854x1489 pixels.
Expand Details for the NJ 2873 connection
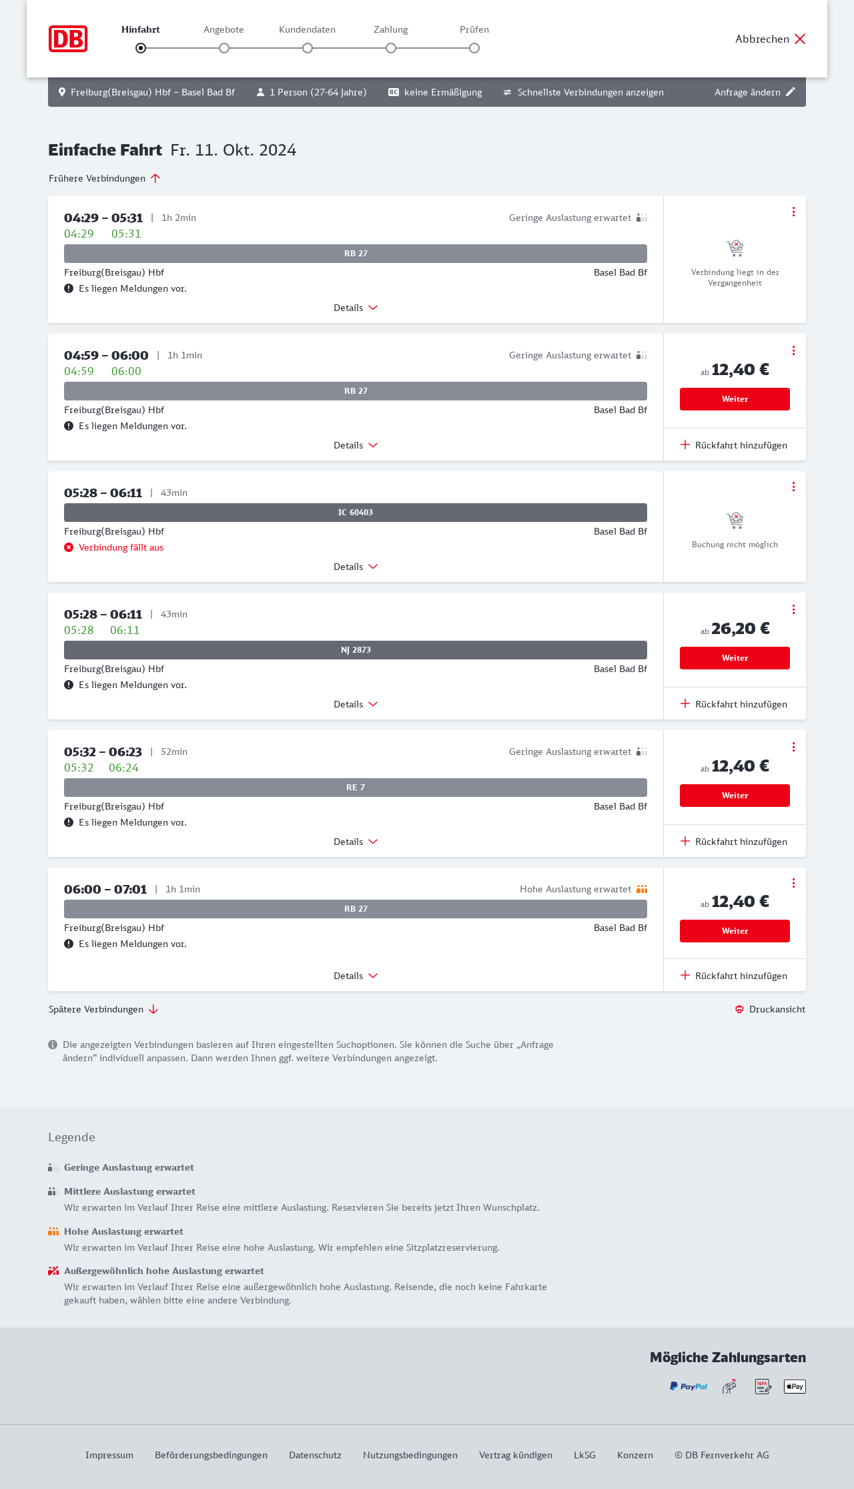point(356,704)
